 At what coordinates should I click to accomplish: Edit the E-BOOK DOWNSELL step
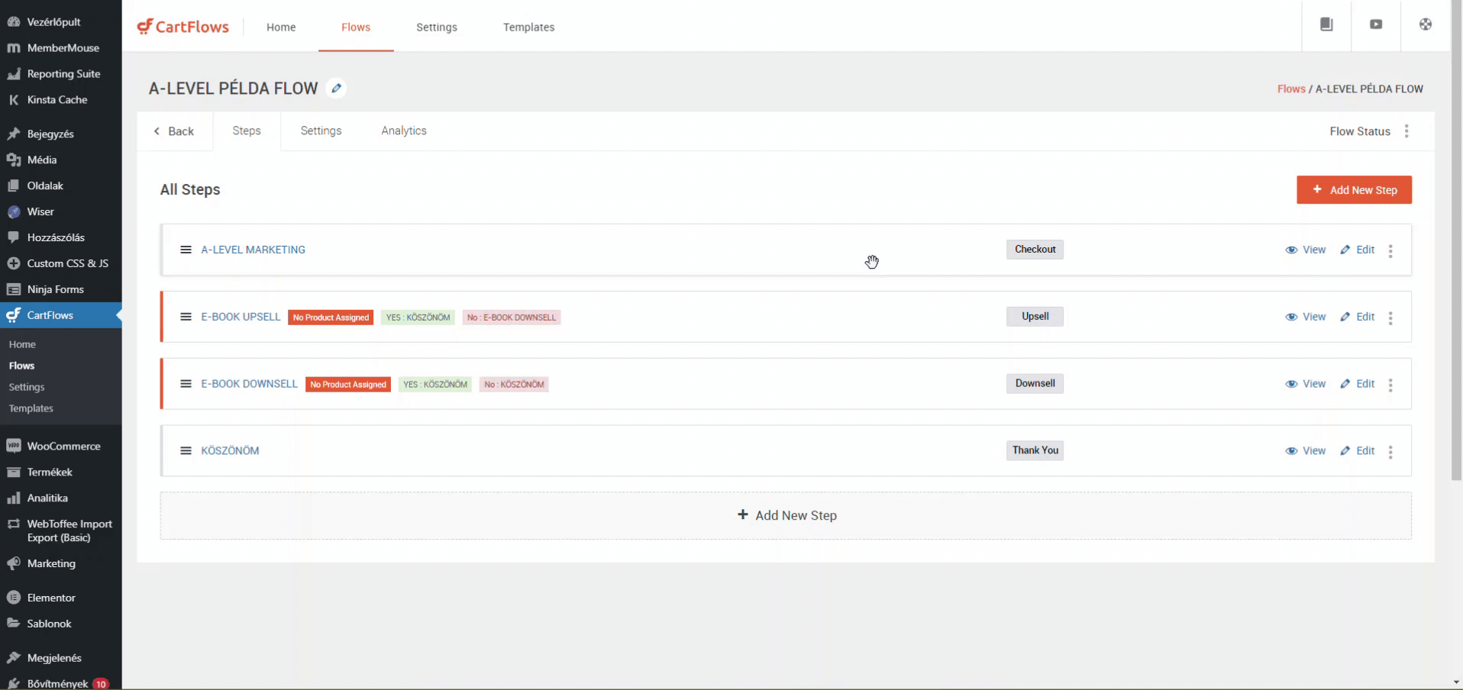1358,384
